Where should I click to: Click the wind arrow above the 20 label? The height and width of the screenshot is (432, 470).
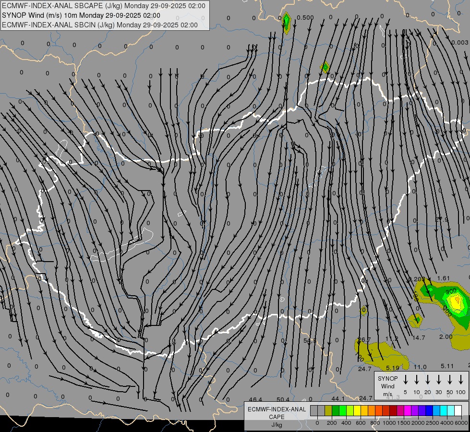(x=427, y=379)
